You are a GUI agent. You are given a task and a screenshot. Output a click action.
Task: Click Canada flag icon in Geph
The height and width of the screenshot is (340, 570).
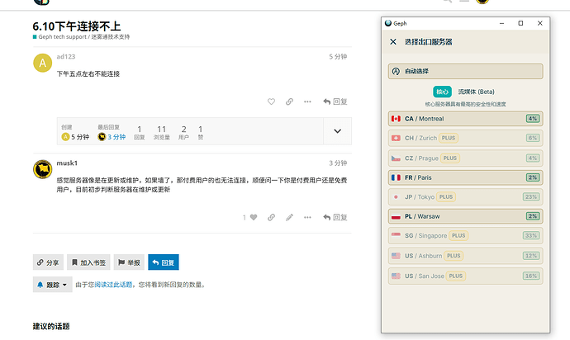[x=396, y=119]
